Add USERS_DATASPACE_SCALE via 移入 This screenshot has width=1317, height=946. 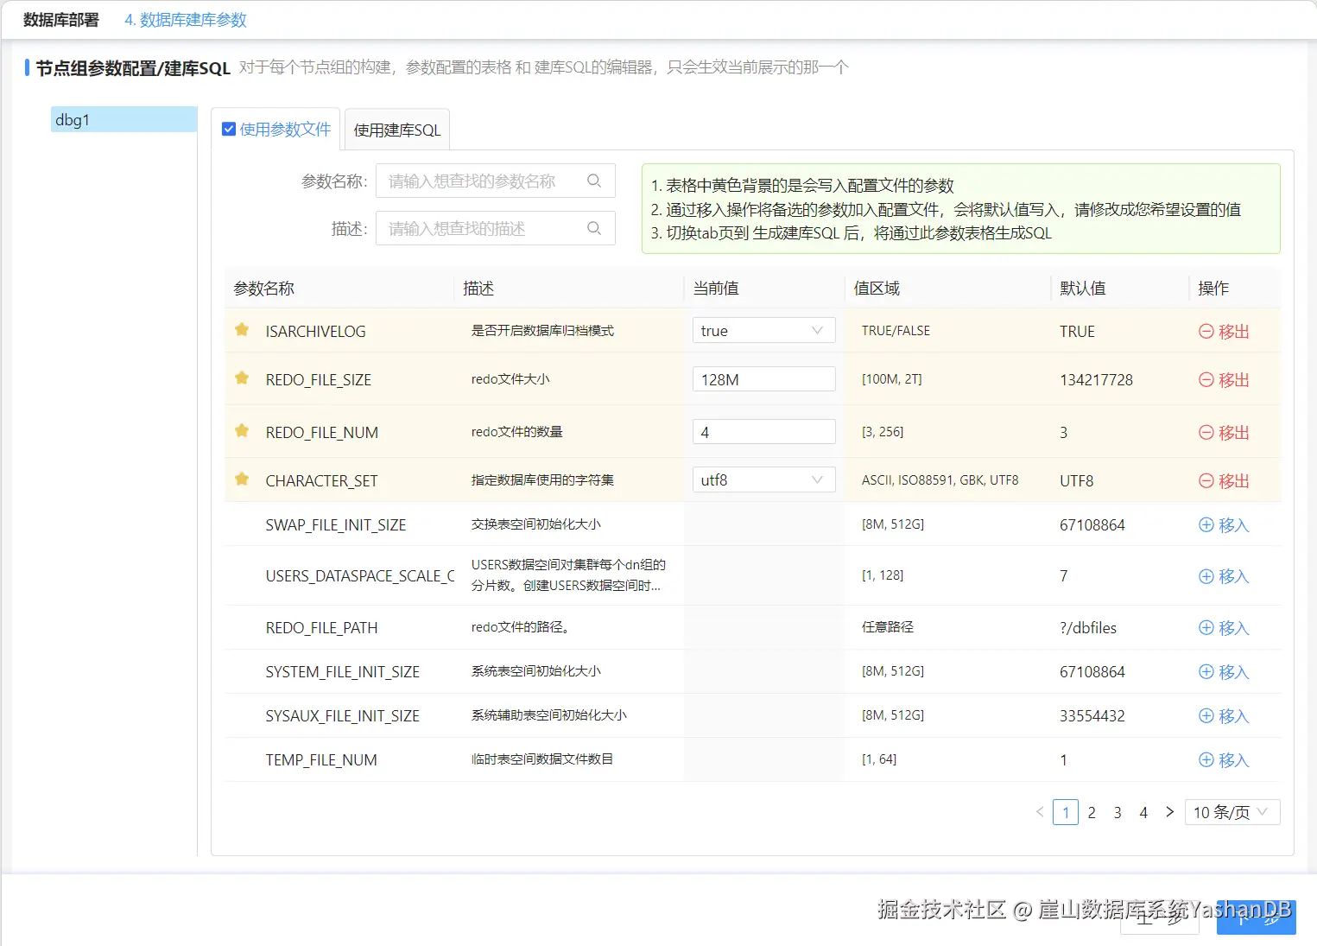point(1224,576)
